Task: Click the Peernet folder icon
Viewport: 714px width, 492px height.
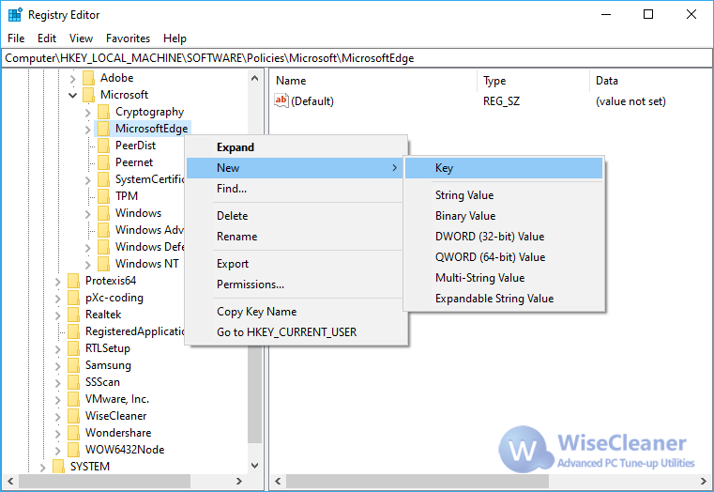Action: tap(103, 162)
